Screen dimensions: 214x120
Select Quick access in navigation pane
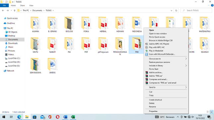(12, 18)
